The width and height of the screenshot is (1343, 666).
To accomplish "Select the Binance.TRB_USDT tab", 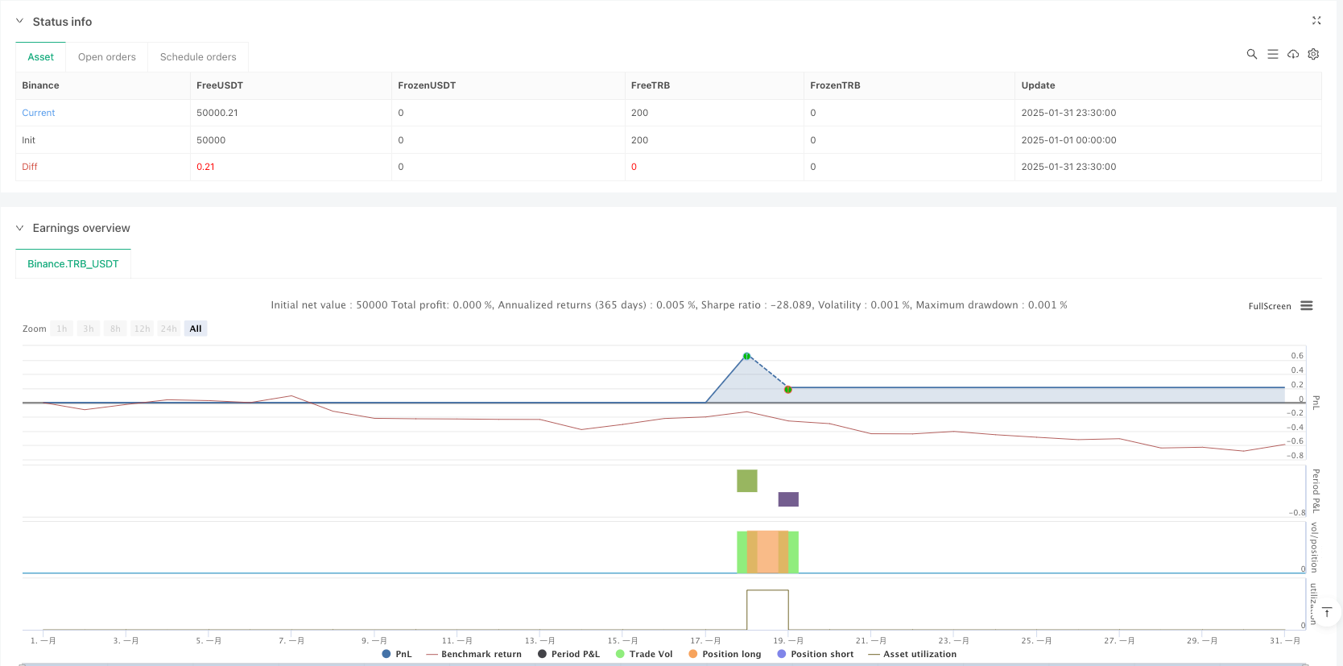I will click(73, 264).
